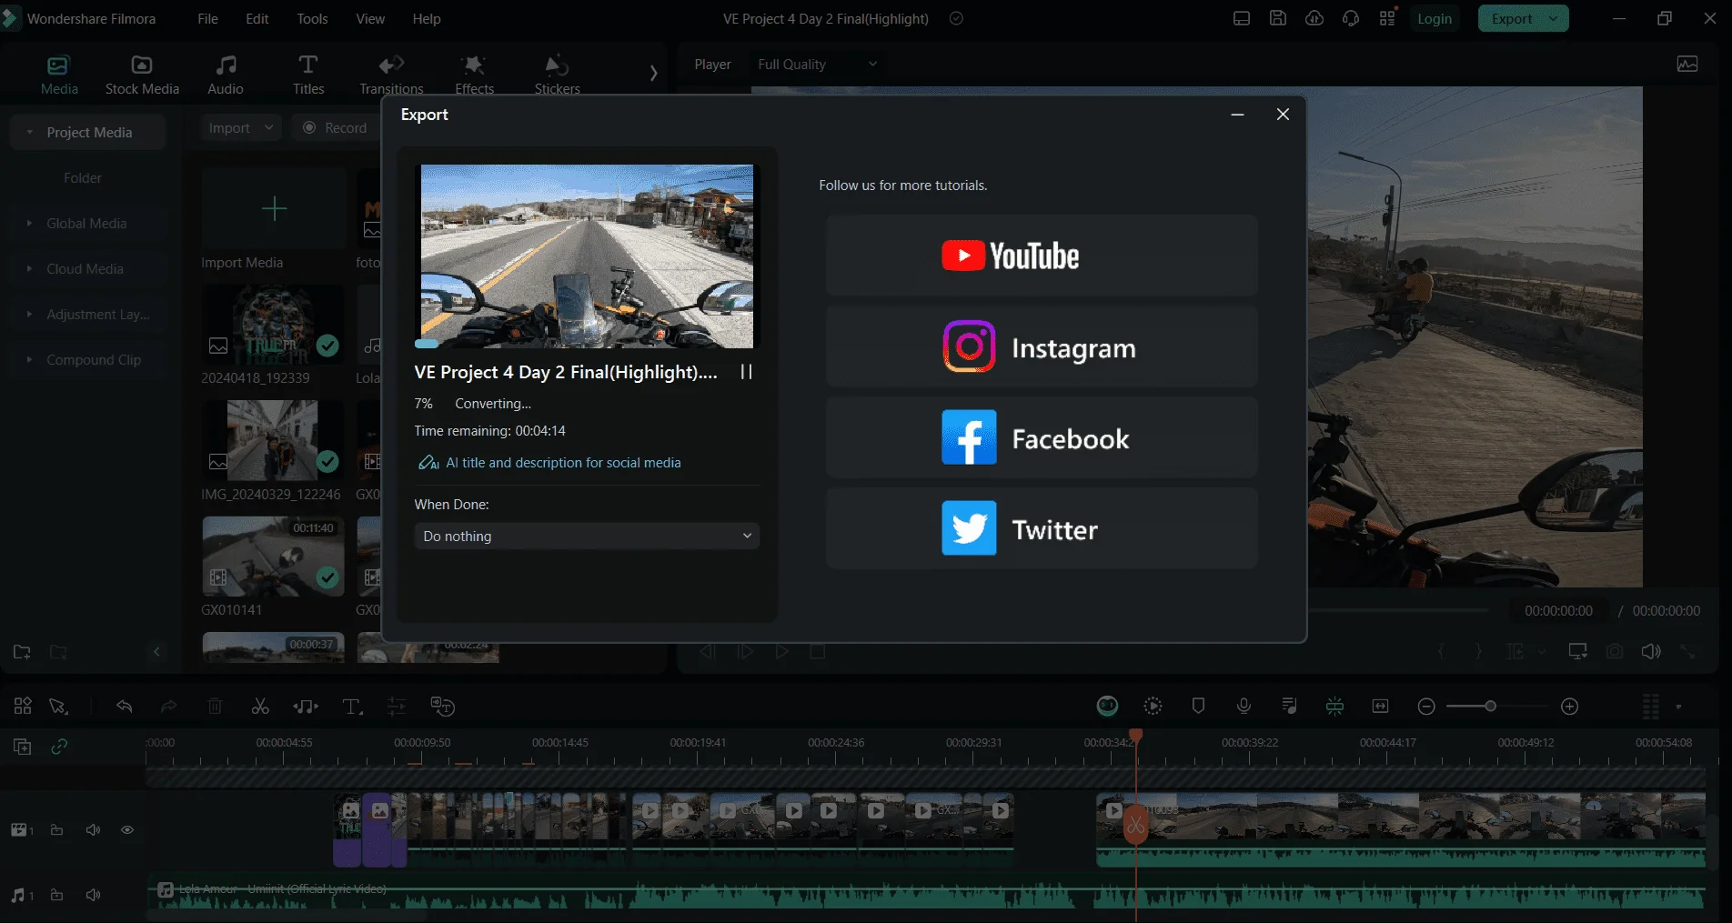Image resolution: width=1732 pixels, height=923 pixels.
Task: Open AI title and description link
Action: point(563,463)
